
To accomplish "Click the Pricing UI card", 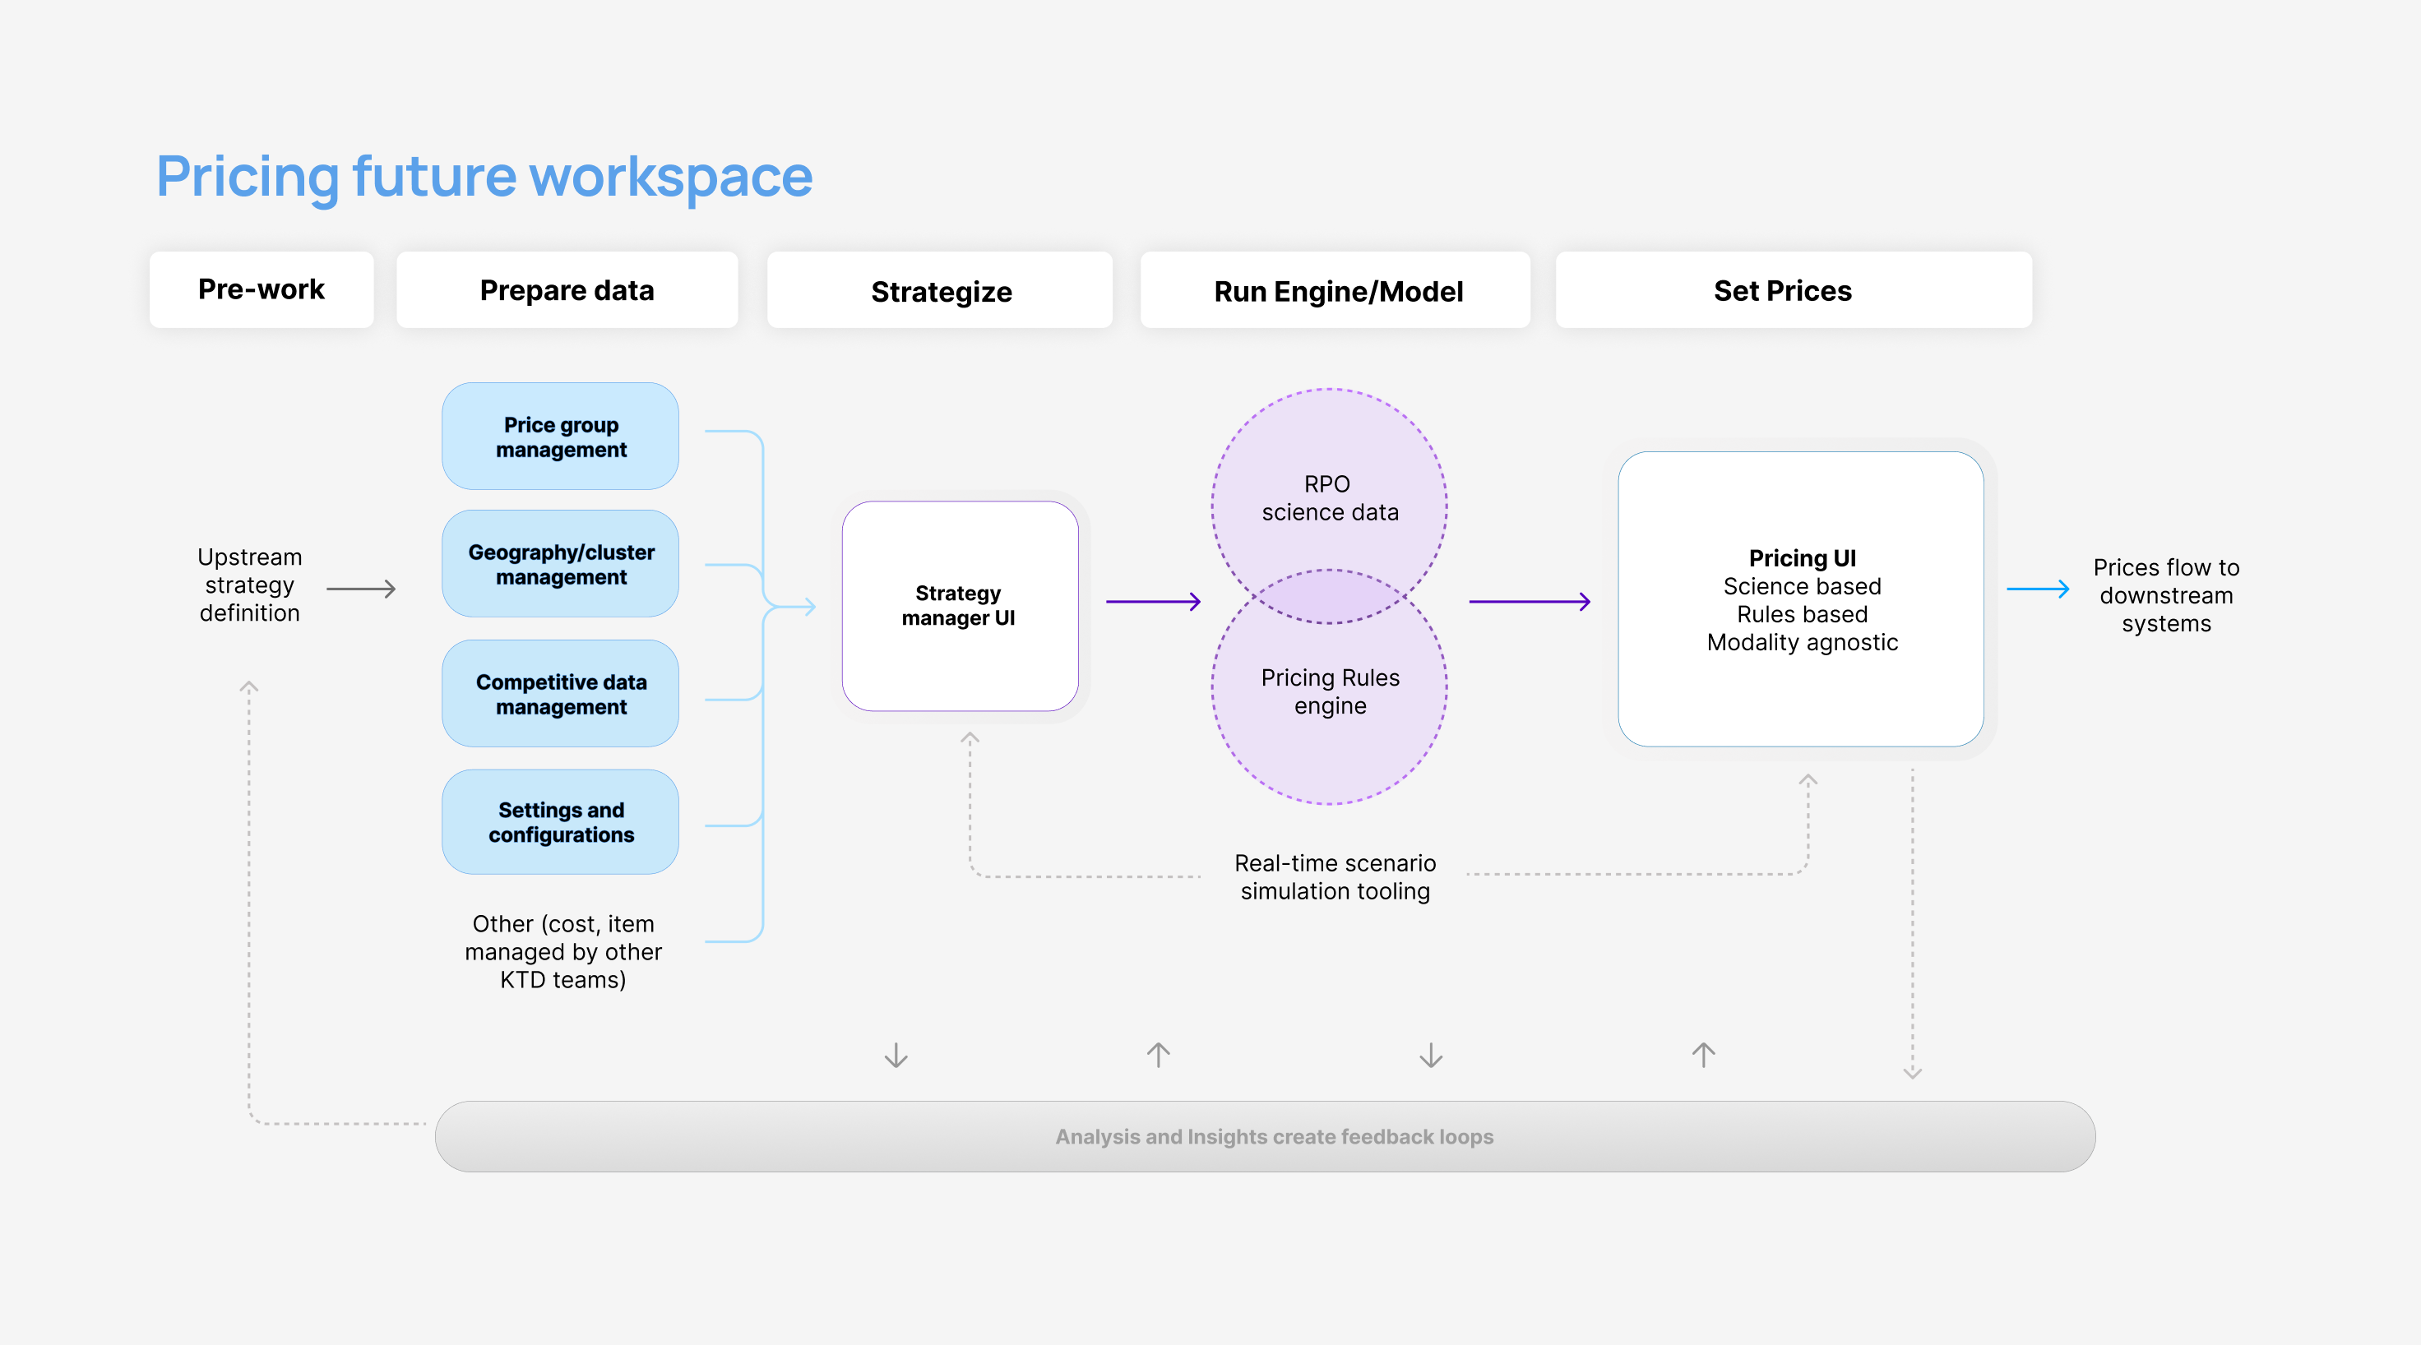I will (1801, 599).
